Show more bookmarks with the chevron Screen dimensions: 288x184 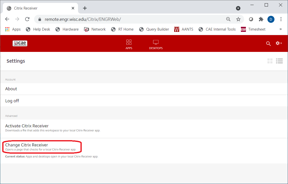click(x=280, y=29)
